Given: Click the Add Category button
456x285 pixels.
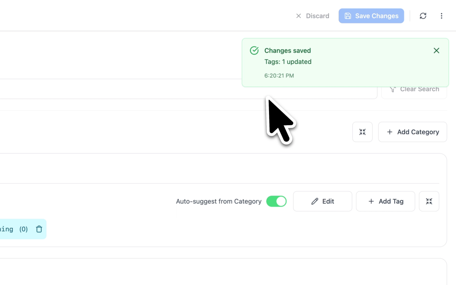Looking at the screenshot, I should [x=412, y=132].
